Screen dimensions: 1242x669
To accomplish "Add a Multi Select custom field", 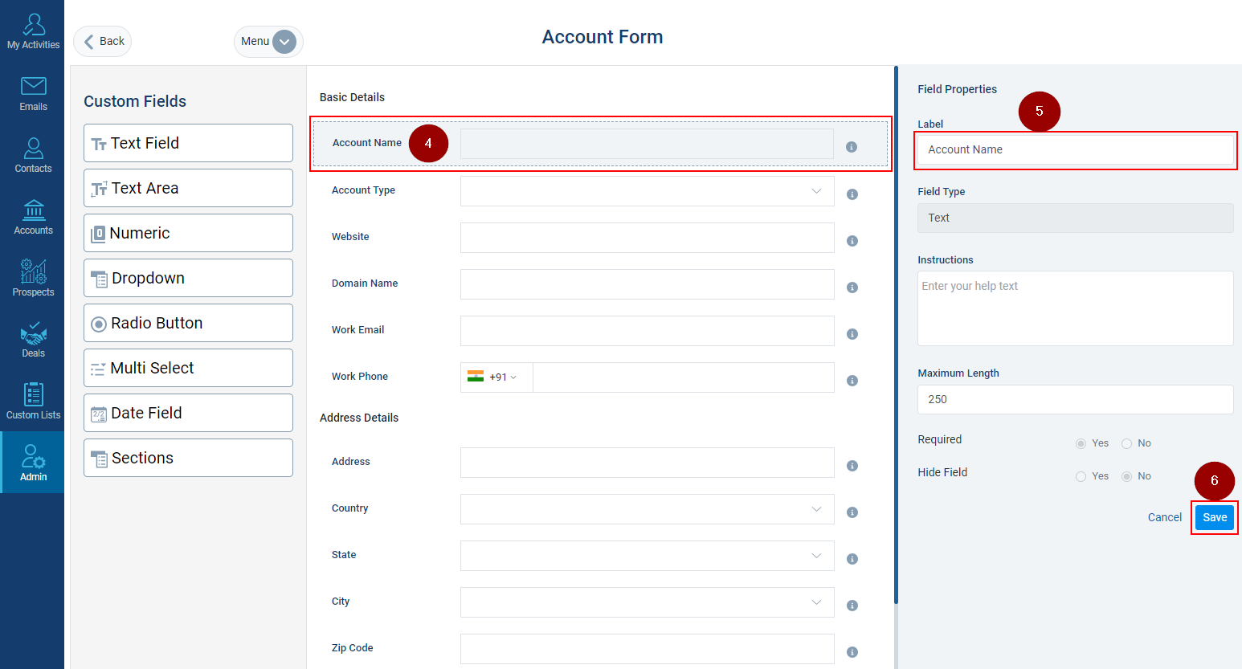I will point(188,368).
